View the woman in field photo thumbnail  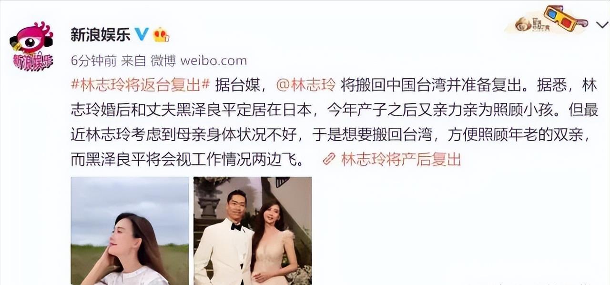pos(130,231)
